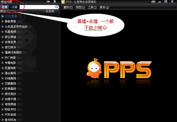Expand the 专题电影 category
Image resolution: width=177 pixels, height=122 pixels.
tap(2, 63)
